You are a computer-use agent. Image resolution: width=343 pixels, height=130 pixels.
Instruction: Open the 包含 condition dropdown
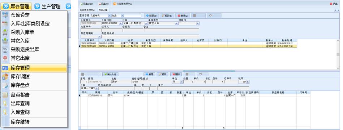(123, 16)
